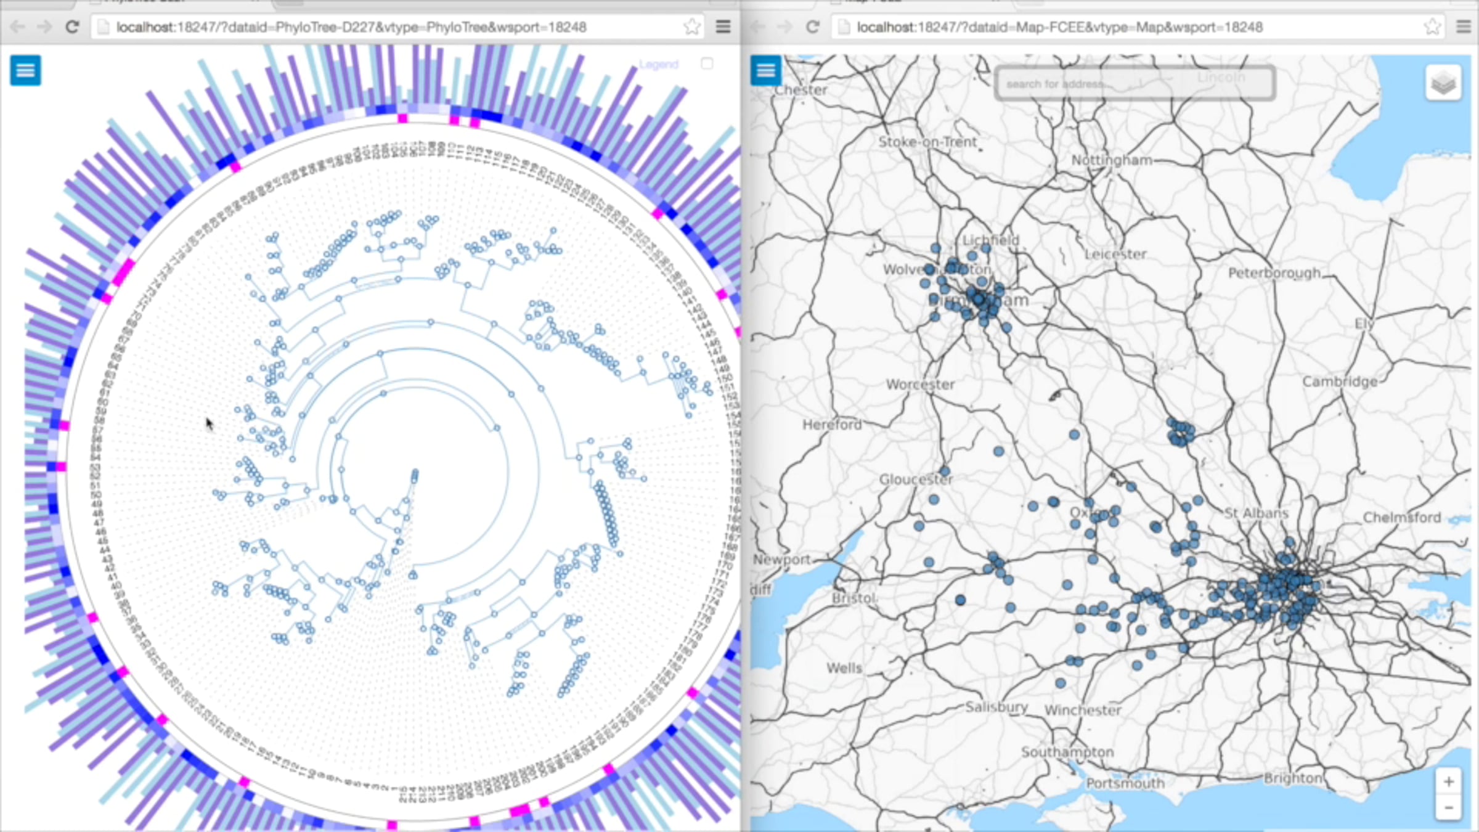Click the Peterborough label on the map
The height and width of the screenshot is (832, 1479).
(x=1274, y=273)
